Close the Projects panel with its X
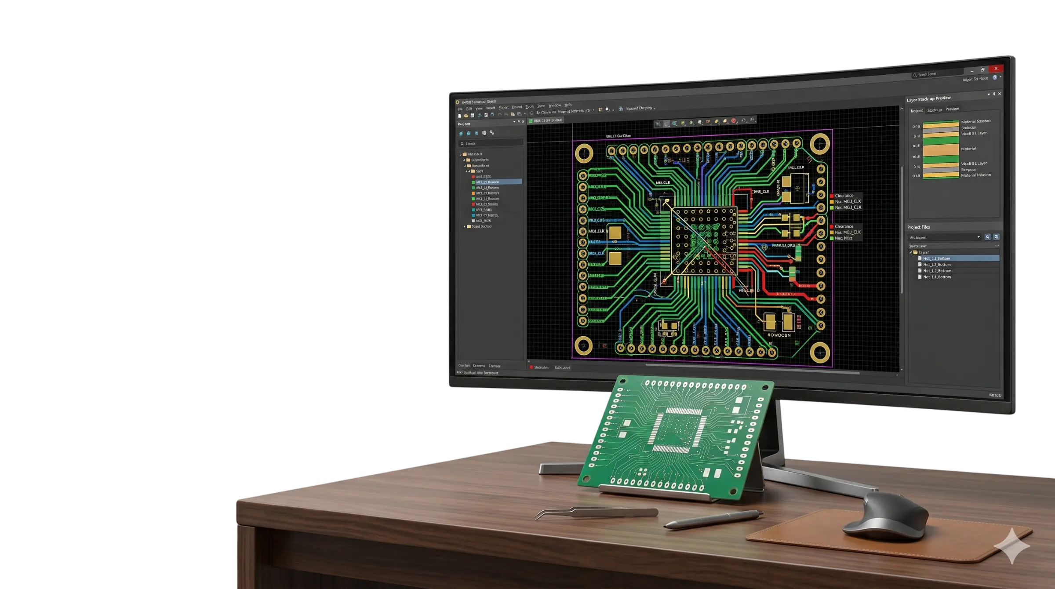Viewport: 1055px width, 589px height. coord(523,122)
